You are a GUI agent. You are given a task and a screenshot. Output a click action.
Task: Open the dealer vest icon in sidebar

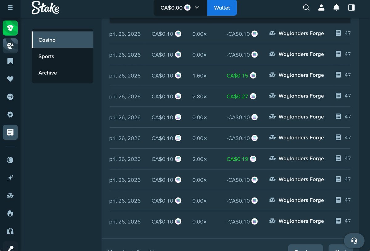point(10,231)
